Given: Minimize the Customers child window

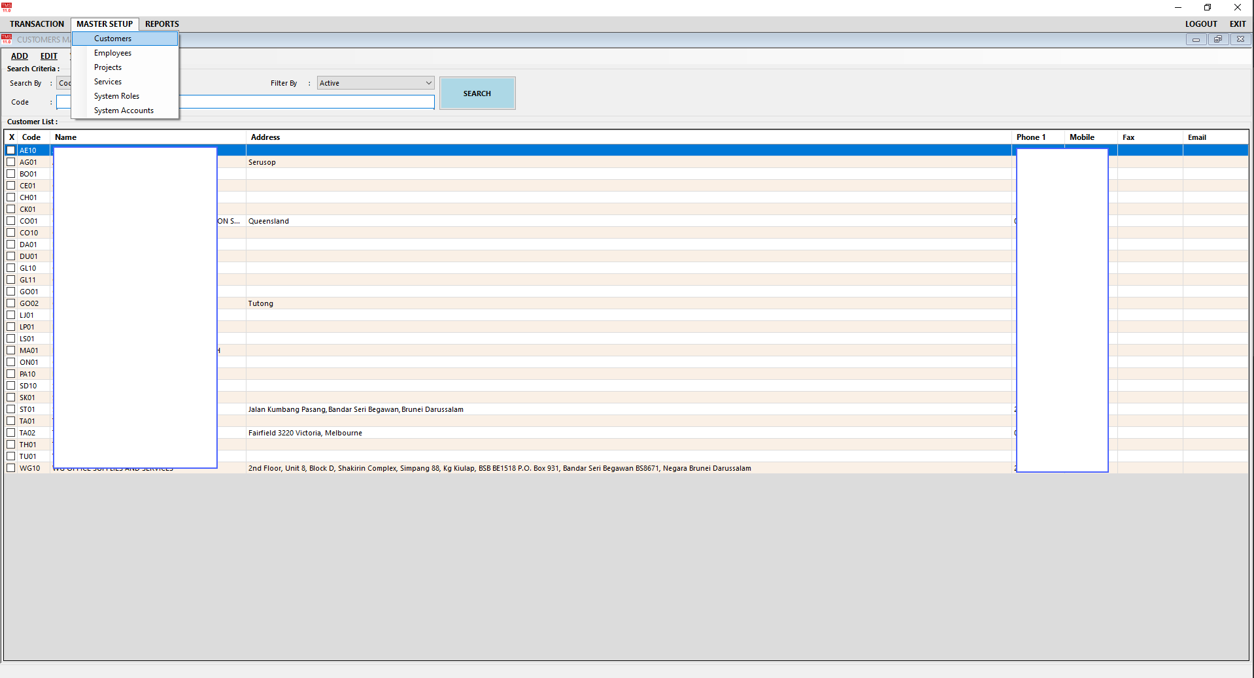Looking at the screenshot, I should pyautogui.click(x=1196, y=39).
